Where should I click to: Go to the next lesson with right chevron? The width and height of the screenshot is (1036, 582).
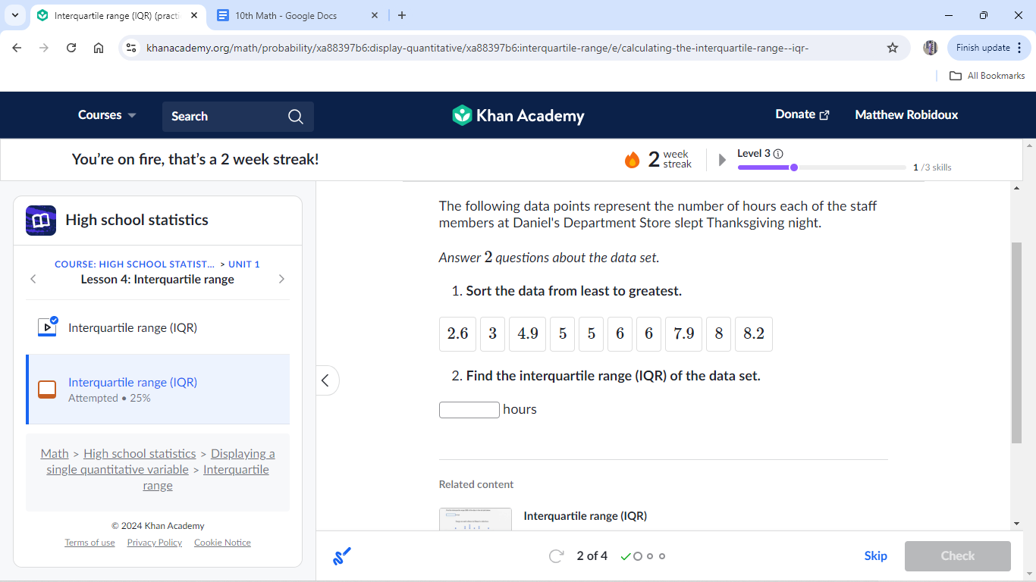click(281, 279)
